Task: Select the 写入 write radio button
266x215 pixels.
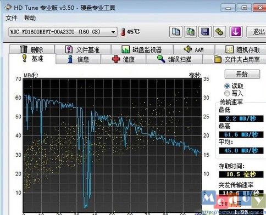Action: point(227,93)
